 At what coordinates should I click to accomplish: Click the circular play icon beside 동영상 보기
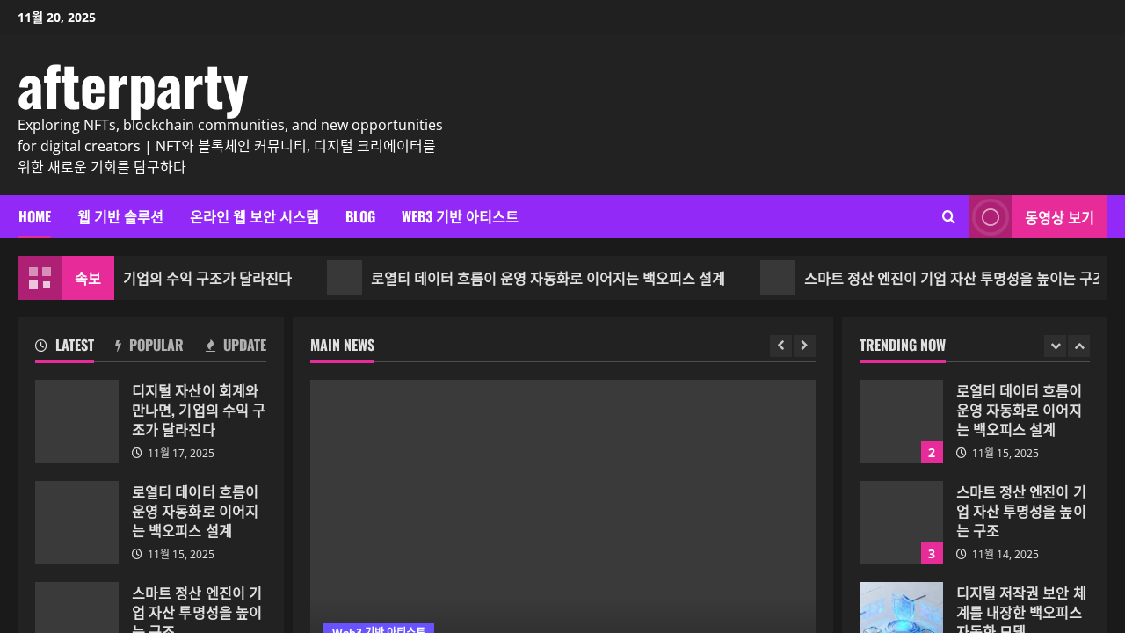[x=990, y=217]
